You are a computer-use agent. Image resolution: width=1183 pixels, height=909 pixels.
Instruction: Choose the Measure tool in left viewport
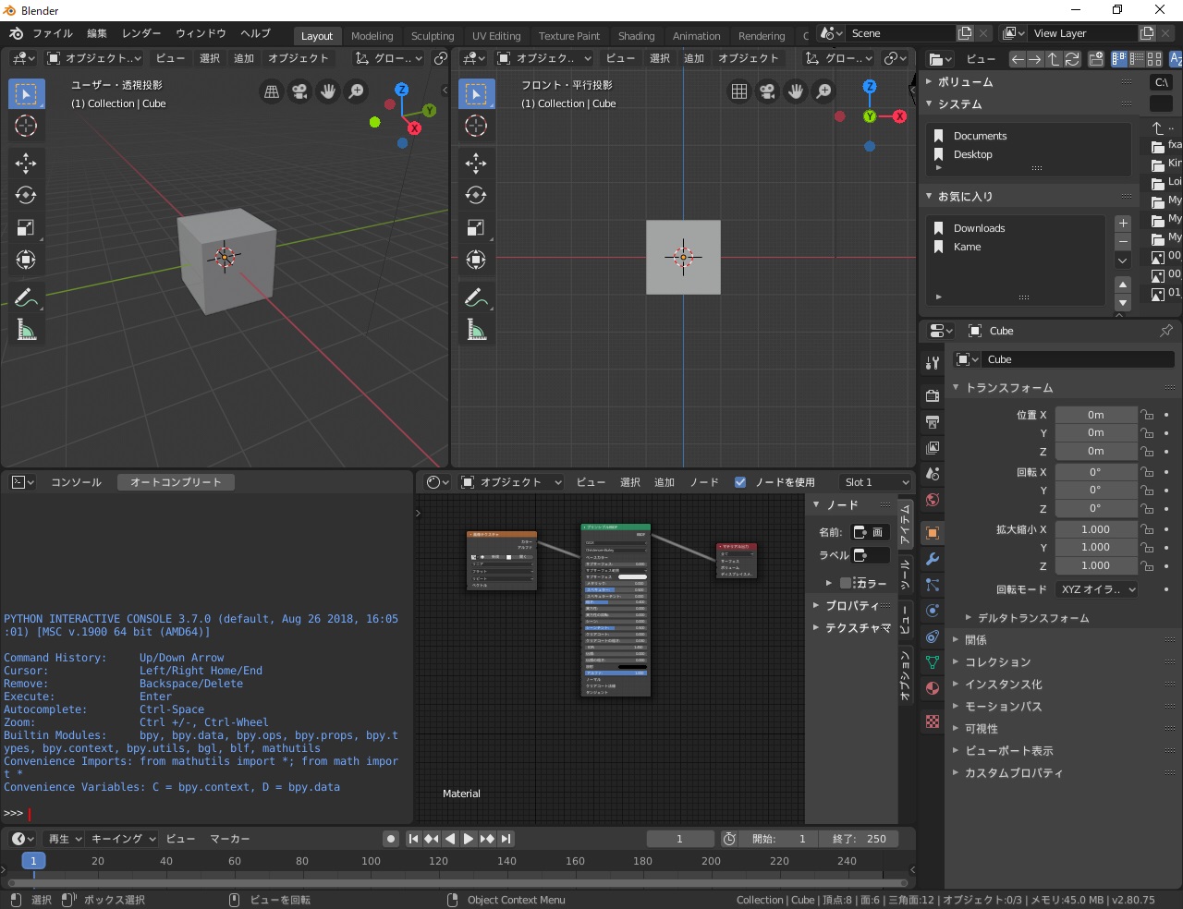tap(26, 330)
